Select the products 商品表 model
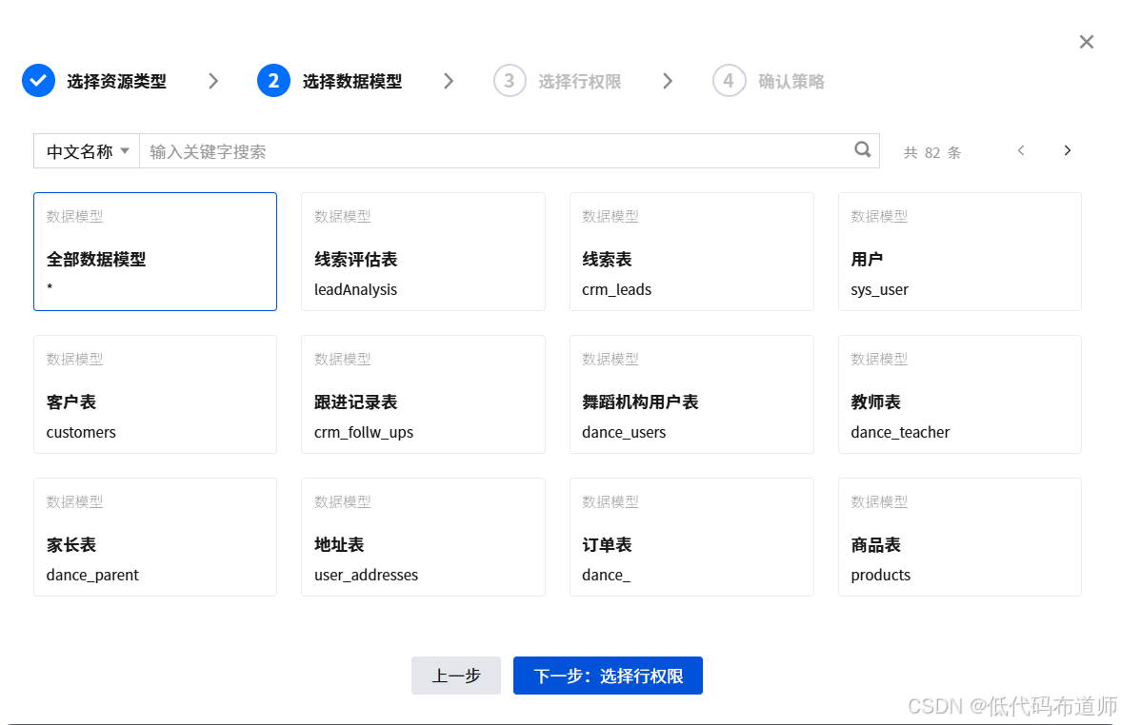The height and width of the screenshot is (725, 1121). tap(959, 537)
